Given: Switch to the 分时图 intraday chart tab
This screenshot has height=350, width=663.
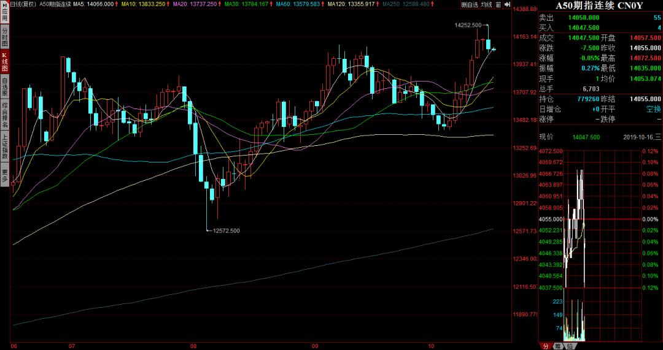Looking at the screenshot, I should point(5,37).
